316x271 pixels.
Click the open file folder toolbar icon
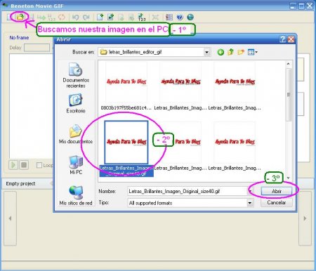tap(20, 17)
